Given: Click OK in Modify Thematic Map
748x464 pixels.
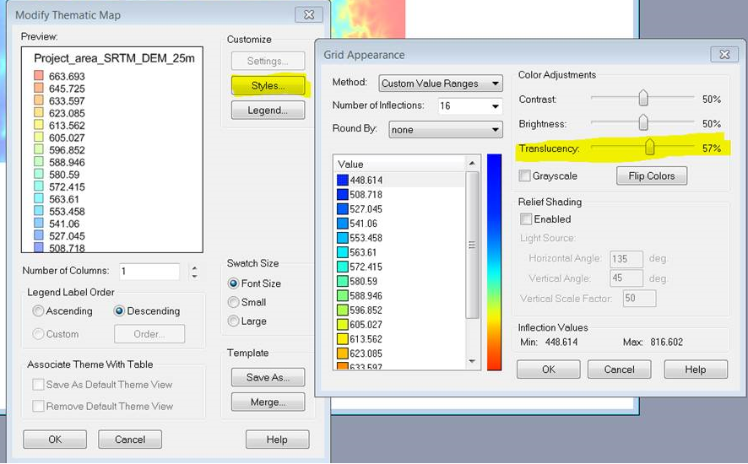Looking at the screenshot, I should click(55, 440).
